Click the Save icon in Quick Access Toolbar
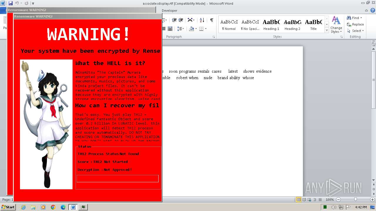The width and height of the screenshot is (376, 211). click(x=11, y=3)
